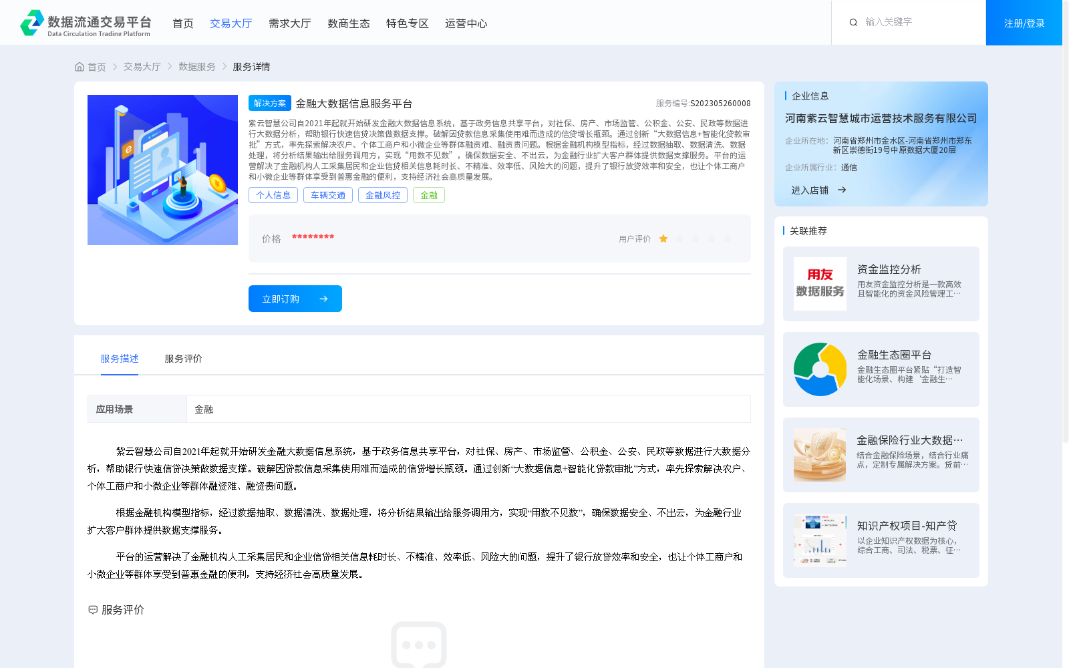The image size is (1069, 668).
Task: Click the 企业信息 panel heading
Action: (810, 96)
